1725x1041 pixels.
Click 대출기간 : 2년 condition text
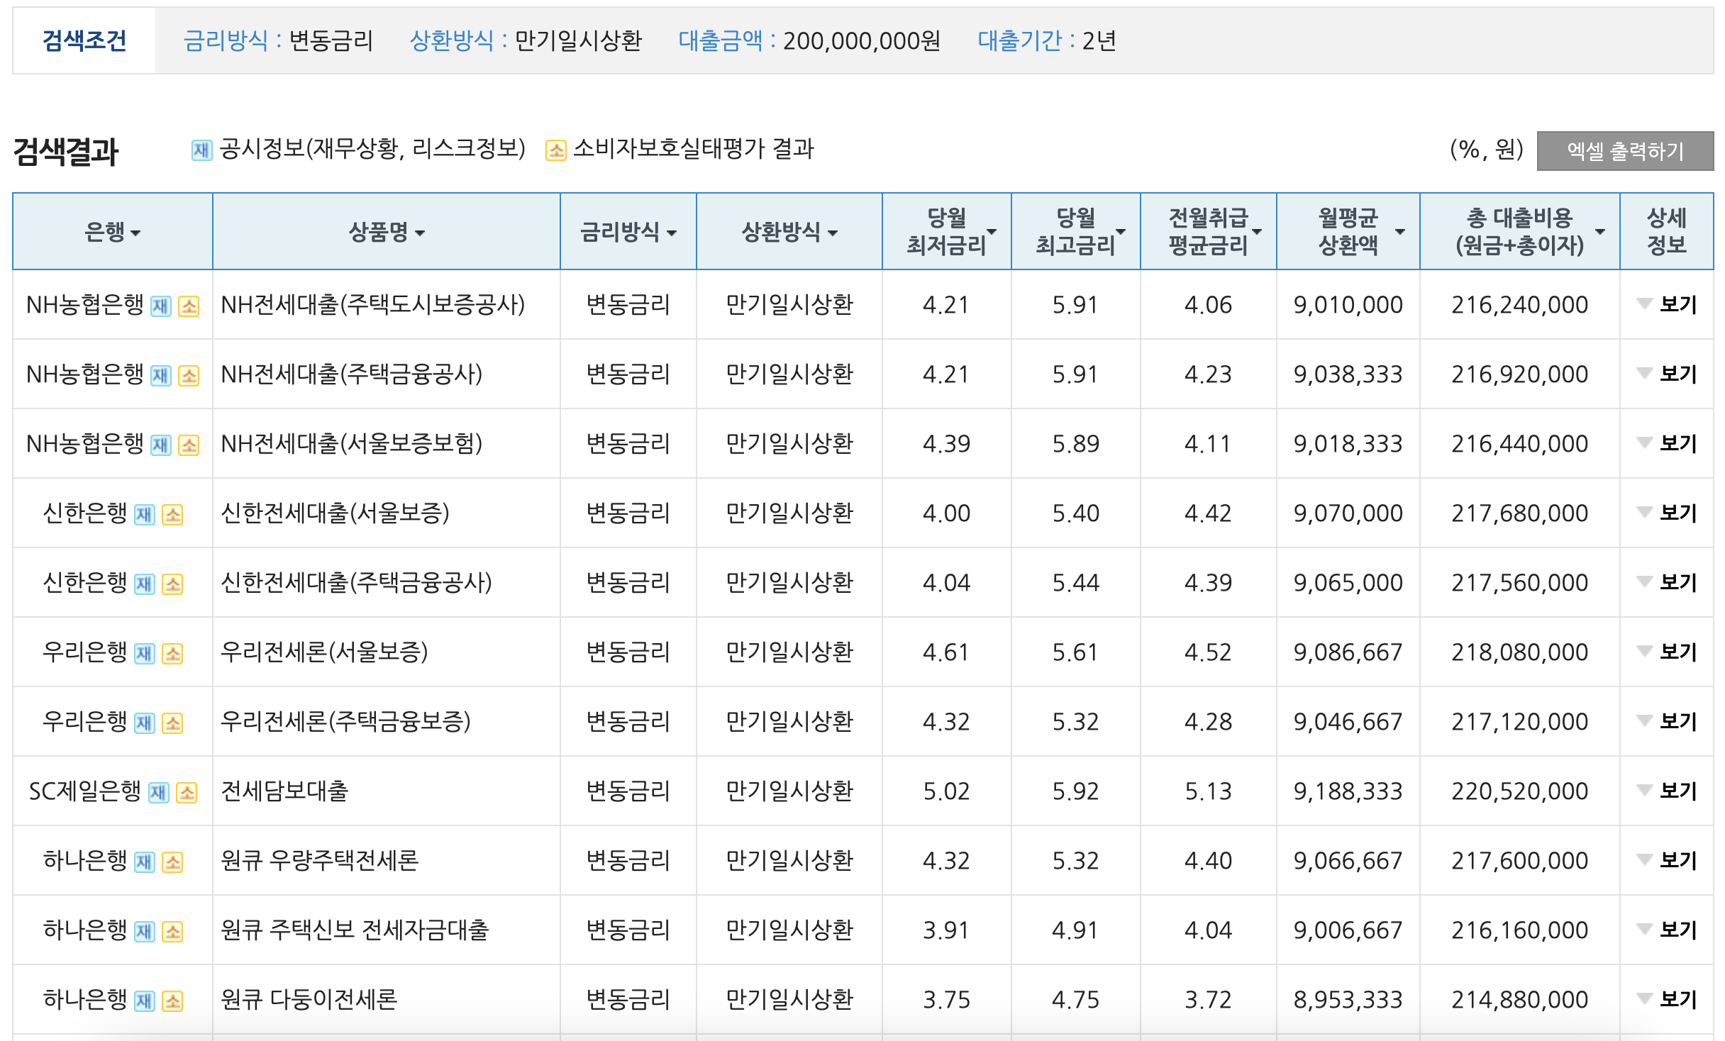(1047, 41)
